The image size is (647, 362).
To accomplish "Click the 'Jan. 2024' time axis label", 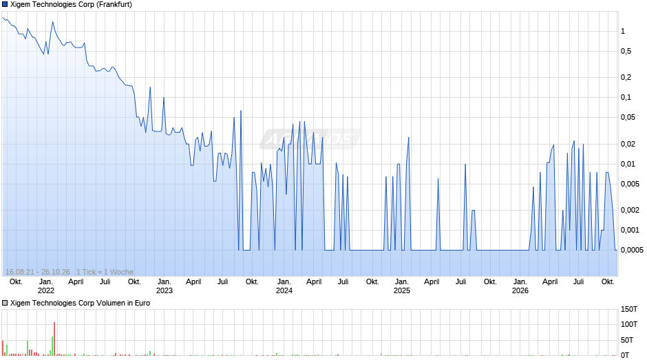I will coord(284,286).
